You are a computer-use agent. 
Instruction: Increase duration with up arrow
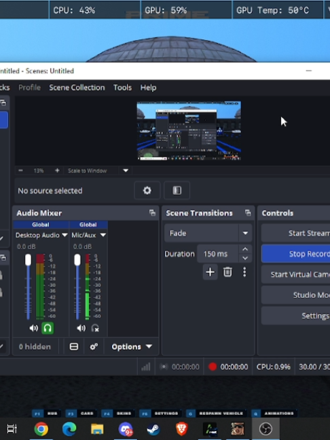tap(245, 249)
